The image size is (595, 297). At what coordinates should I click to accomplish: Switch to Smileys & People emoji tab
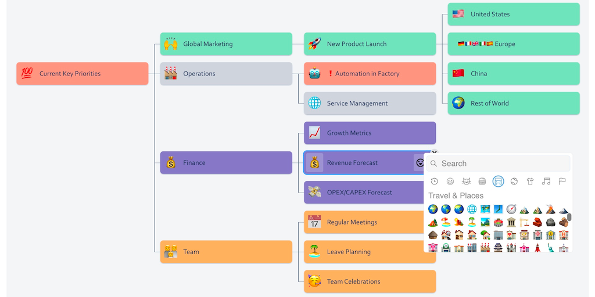click(450, 182)
